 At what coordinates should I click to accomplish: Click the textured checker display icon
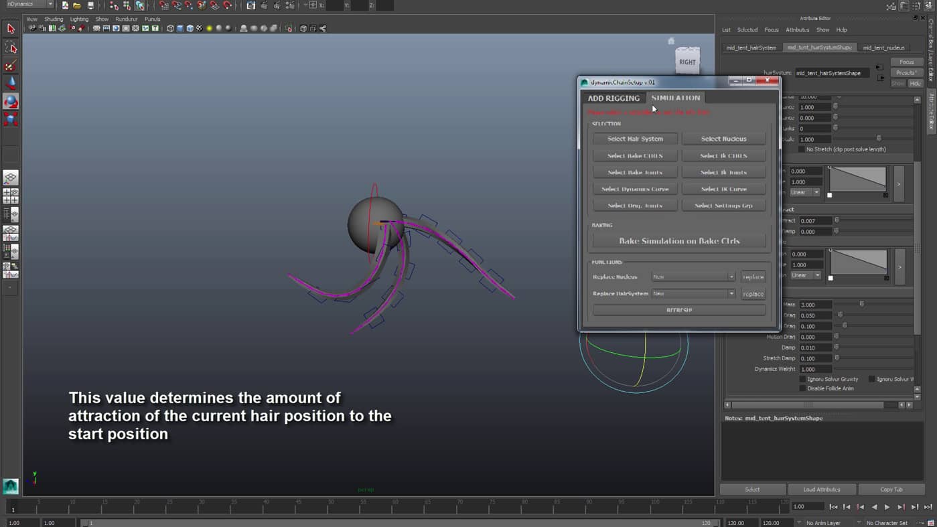(x=199, y=28)
